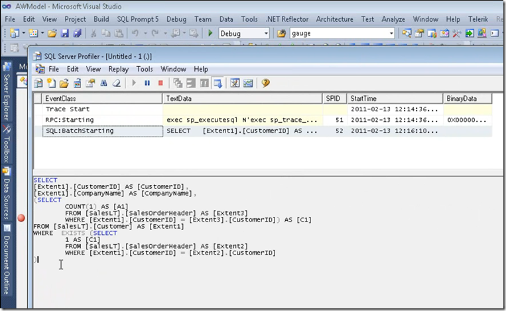Click Add New Item icon in Visual Studio

[x=34, y=33]
